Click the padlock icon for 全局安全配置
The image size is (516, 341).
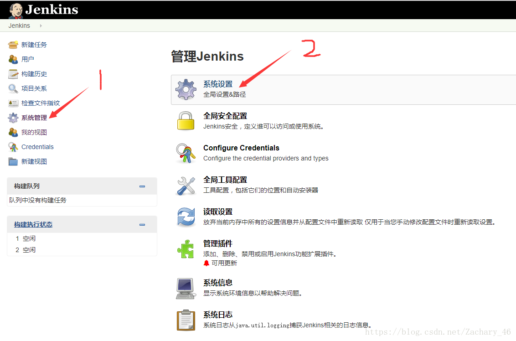tap(186, 121)
